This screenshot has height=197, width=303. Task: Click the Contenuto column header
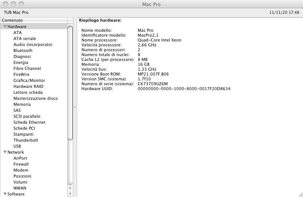pyautogui.click(x=34, y=20)
